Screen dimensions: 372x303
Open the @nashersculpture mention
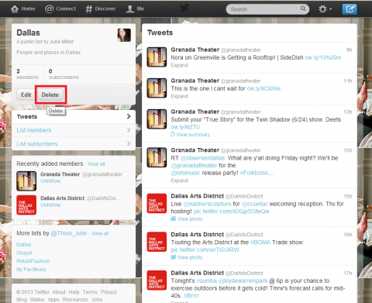pyautogui.click(x=207, y=204)
